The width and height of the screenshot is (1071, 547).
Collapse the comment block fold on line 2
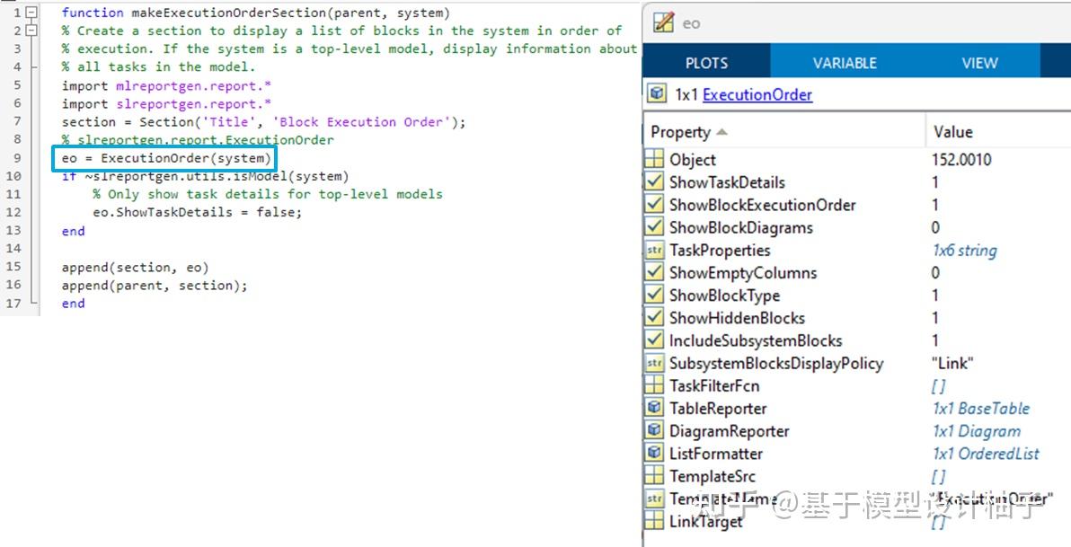pyautogui.click(x=31, y=30)
